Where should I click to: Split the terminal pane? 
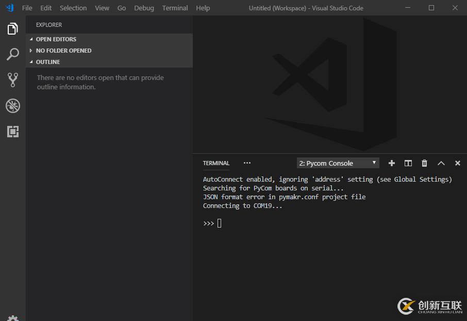[408, 163]
